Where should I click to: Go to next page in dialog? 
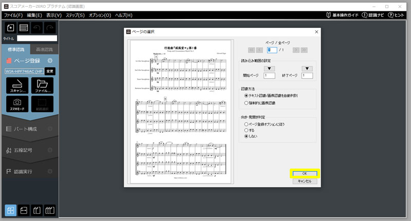point(296,50)
